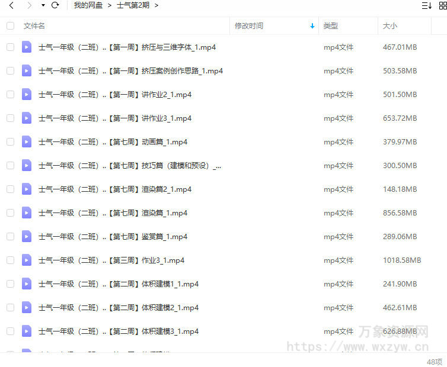Screen dimensions: 447x367
Task: Check the box for 挤压案例创作思路_1.mp4
Action: tap(10, 70)
